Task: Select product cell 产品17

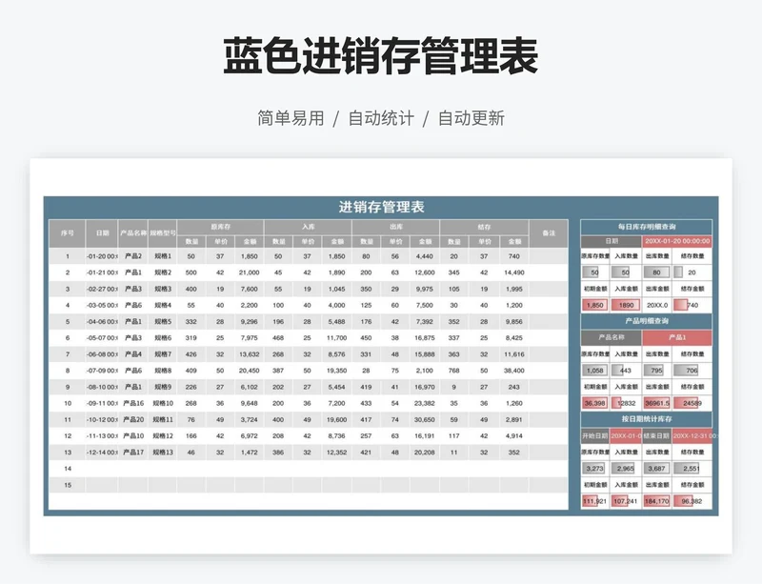Action: tap(133, 453)
